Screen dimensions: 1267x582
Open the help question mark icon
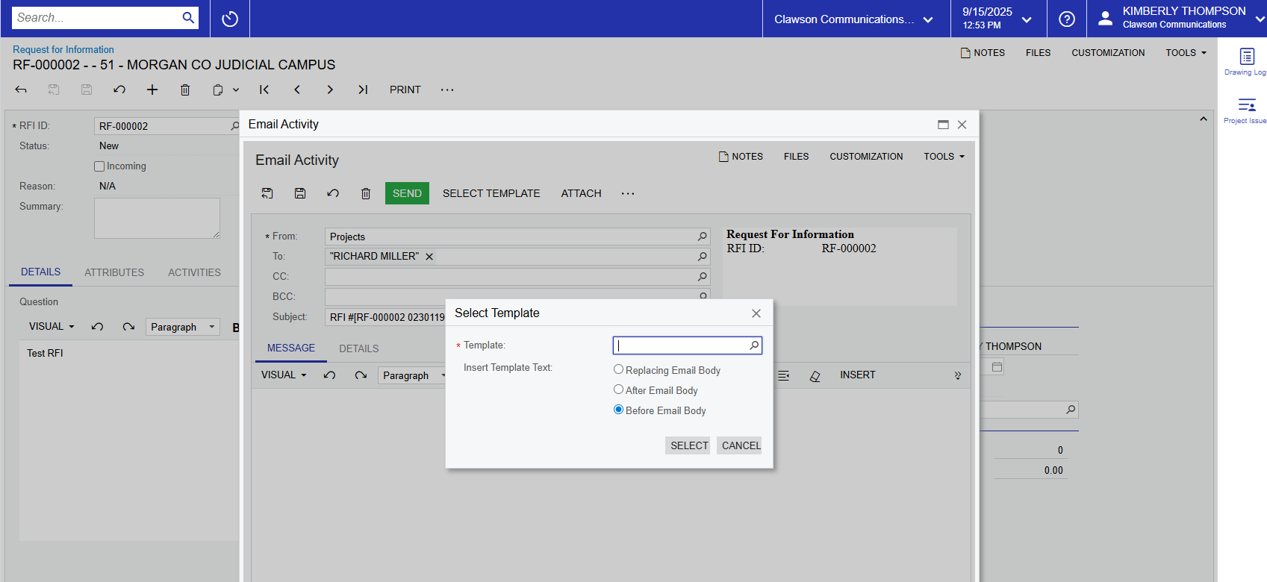[x=1067, y=19]
